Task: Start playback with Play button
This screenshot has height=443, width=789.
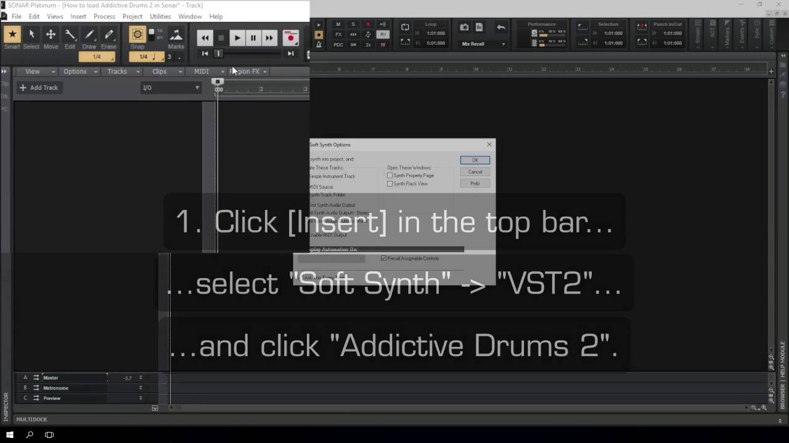Action: (237, 38)
